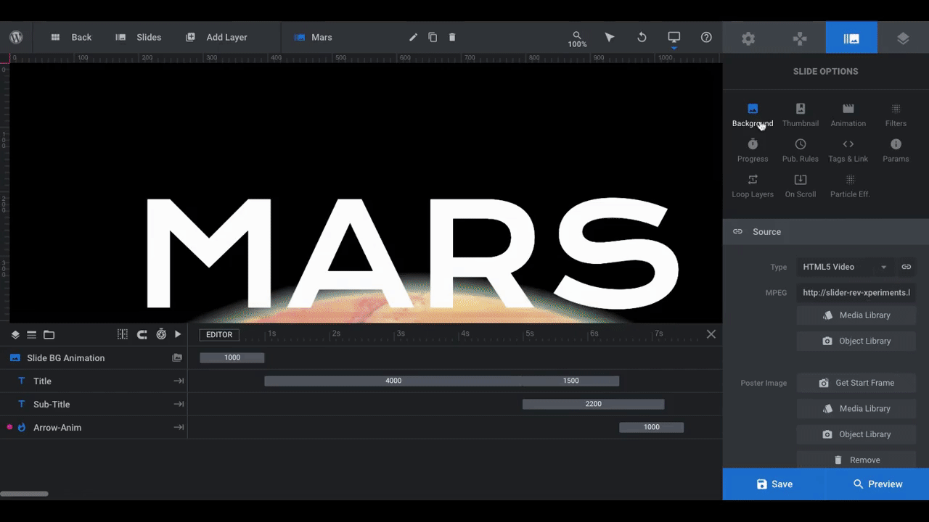Click arrow icon on Arrow-Anim row
The height and width of the screenshot is (522, 929).
click(x=179, y=428)
